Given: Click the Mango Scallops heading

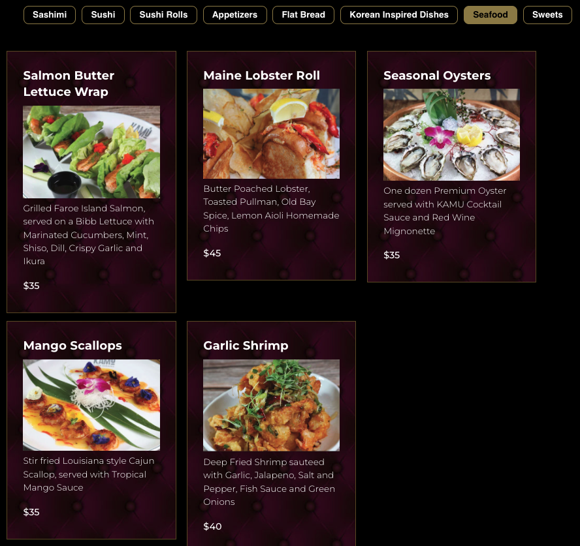Looking at the screenshot, I should pos(72,345).
